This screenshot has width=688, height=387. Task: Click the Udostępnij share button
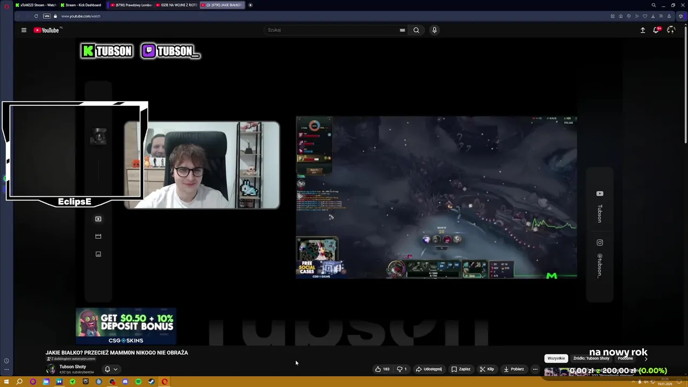coord(429,369)
